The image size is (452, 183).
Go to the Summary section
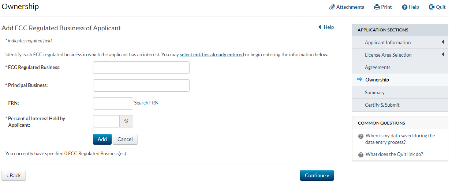374,92
